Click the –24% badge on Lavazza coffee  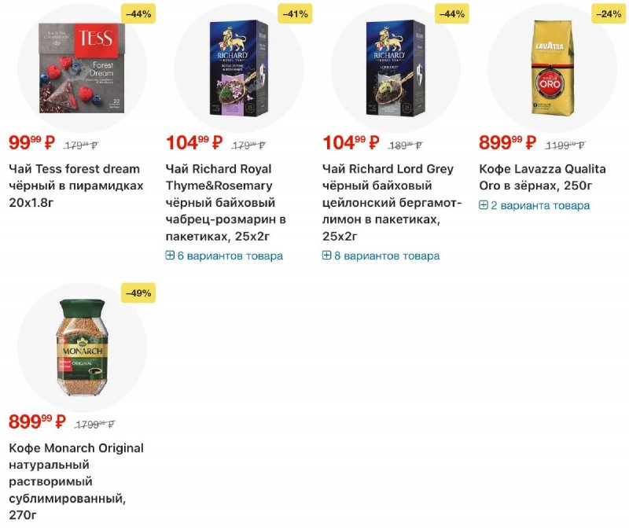tap(609, 13)
